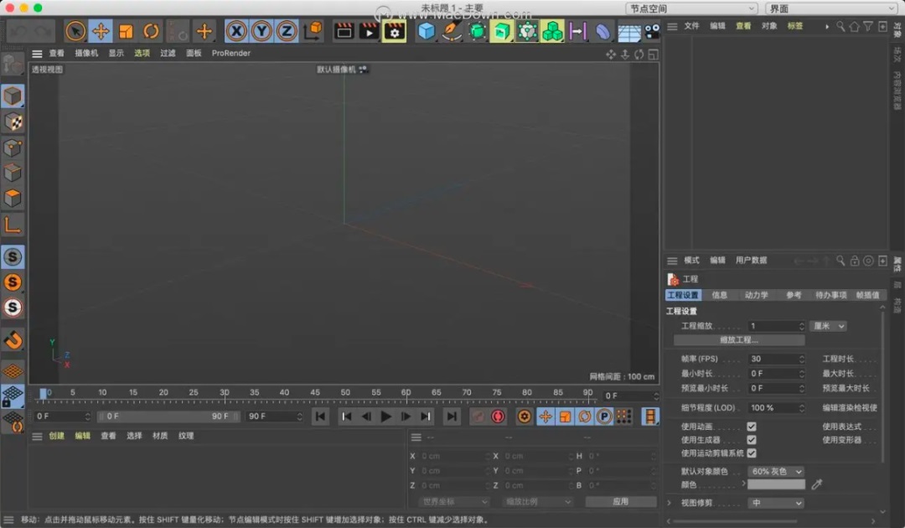Open the 60% 灰色 default color dropdown
Image resolution: width=905 pixels, height=528 pixels.
click(776, 472)
